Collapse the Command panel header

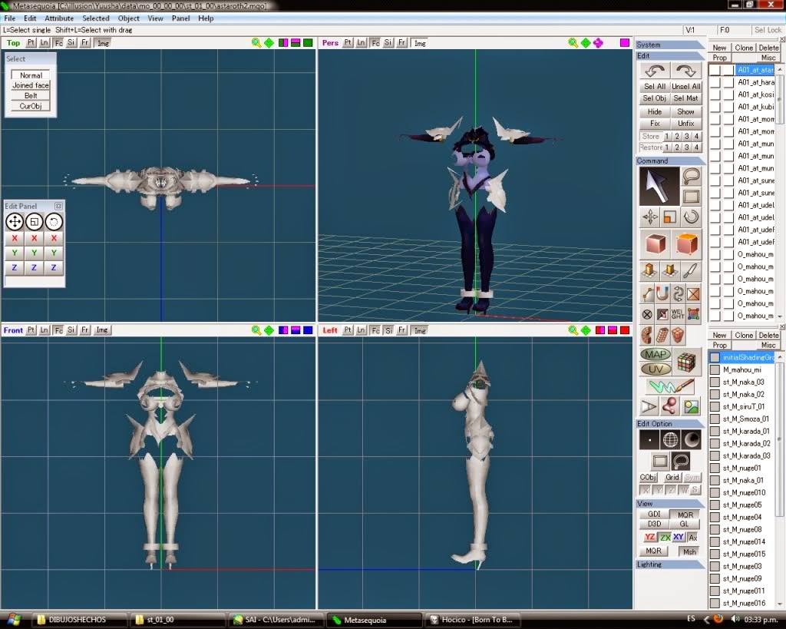coord(669,161)
